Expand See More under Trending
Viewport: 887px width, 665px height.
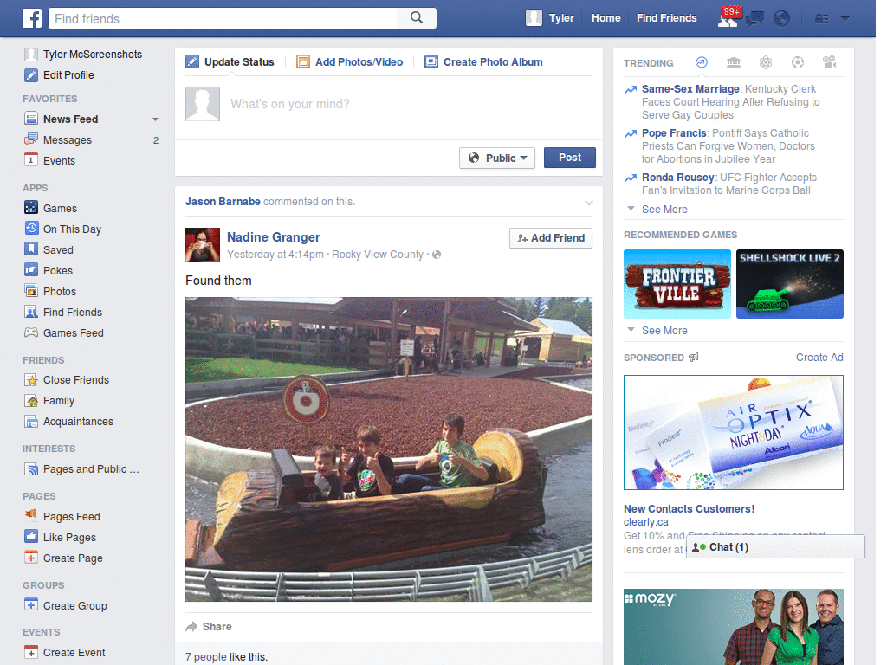tap(664, 210)
